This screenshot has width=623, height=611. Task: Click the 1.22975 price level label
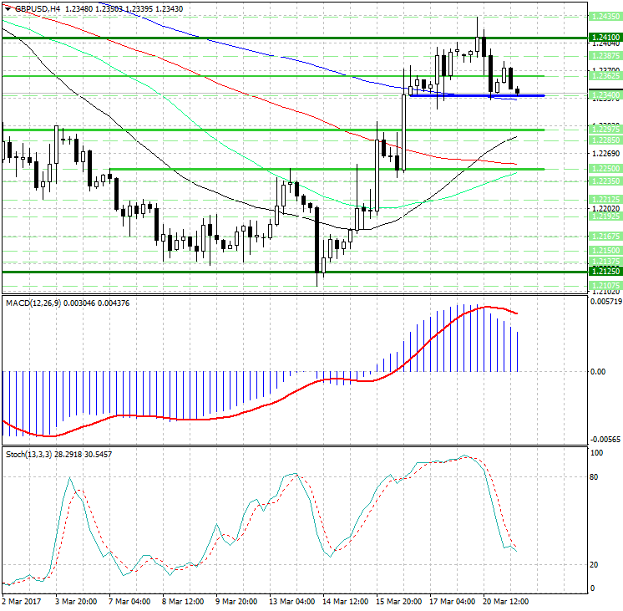[604, 130]
